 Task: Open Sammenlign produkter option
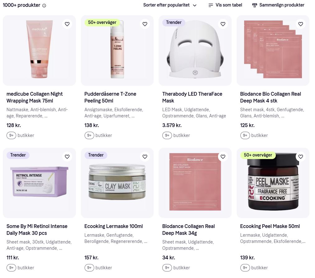[278, 5]
